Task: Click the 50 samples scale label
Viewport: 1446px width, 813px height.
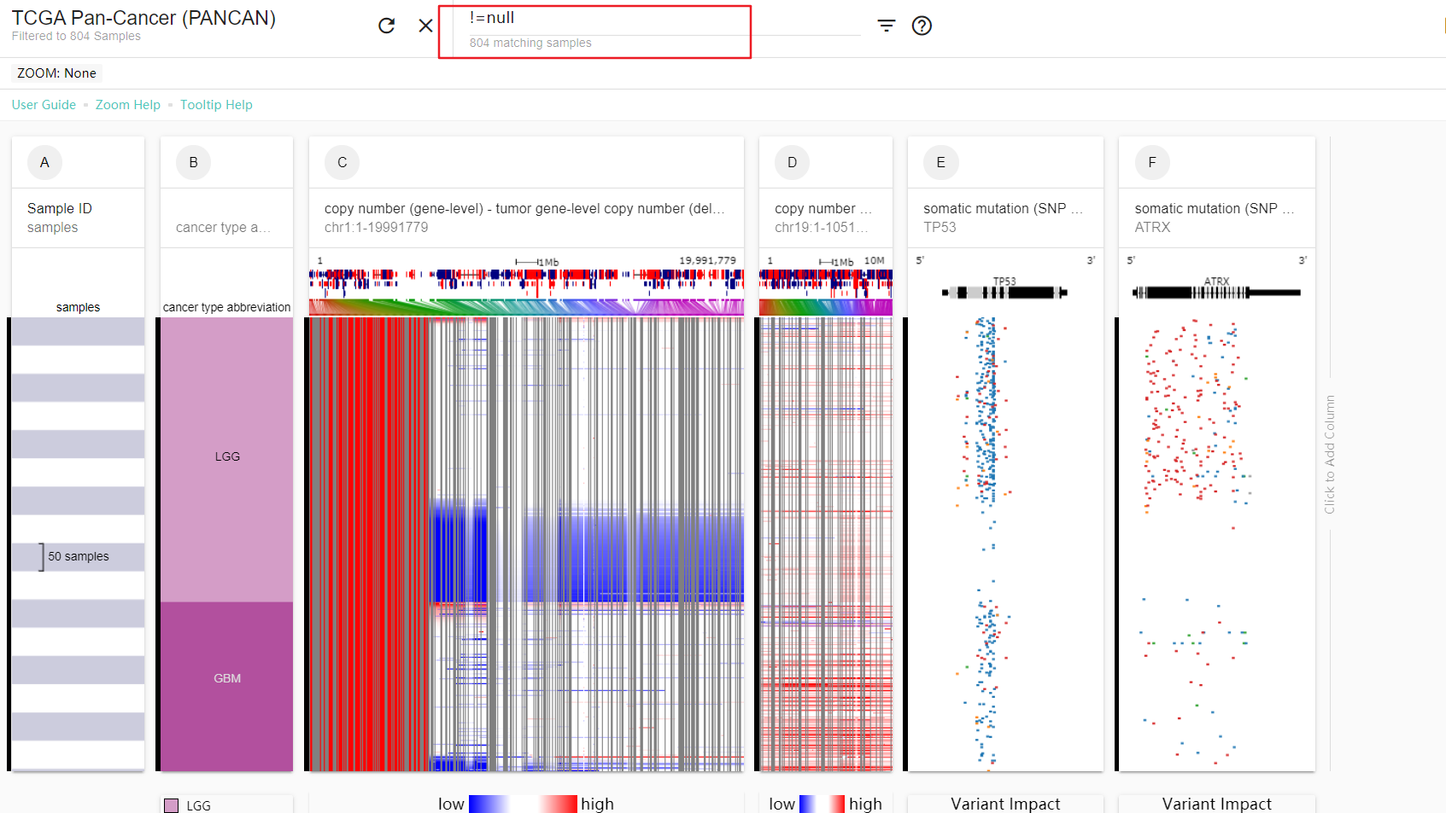Action: click(79, 556)
